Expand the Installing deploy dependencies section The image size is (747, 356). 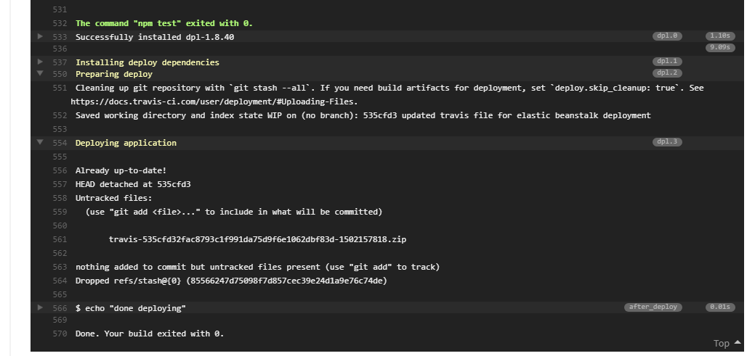(40, 62)
